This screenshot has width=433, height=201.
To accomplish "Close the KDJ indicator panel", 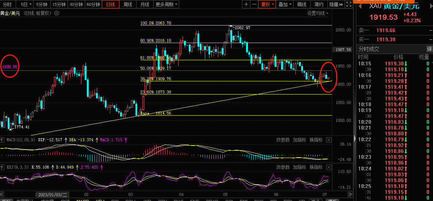I will click(329, 167).
